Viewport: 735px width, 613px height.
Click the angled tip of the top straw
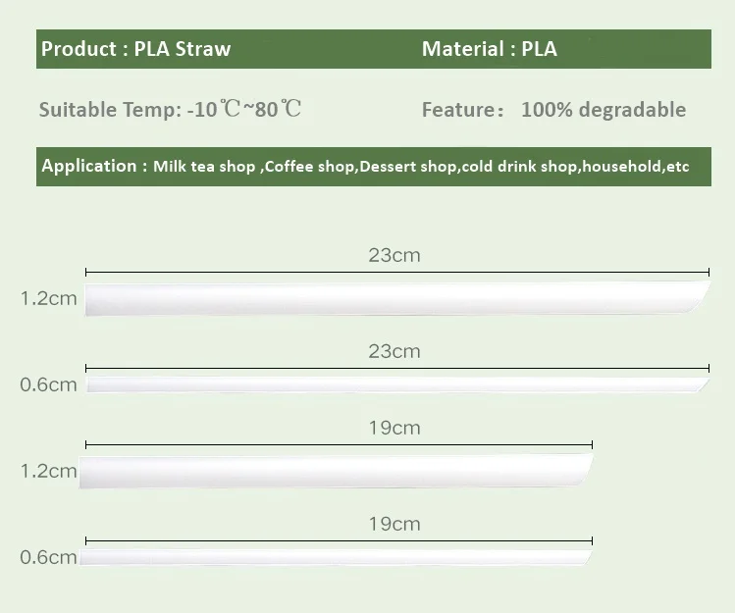click(x=699, y=292)
